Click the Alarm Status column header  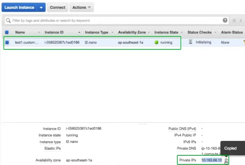[232, 32]
